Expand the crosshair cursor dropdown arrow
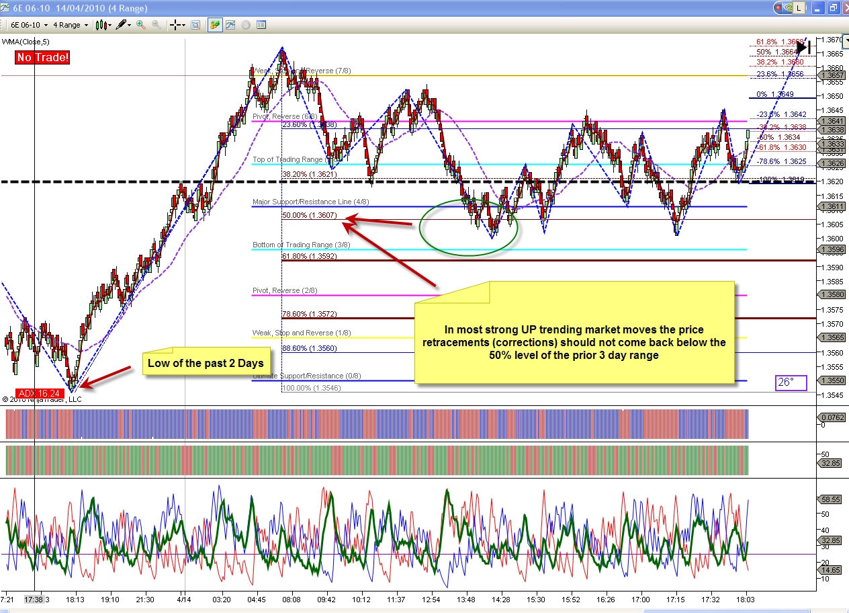Viewport: 849px width, 613px height. pos(183,25)
